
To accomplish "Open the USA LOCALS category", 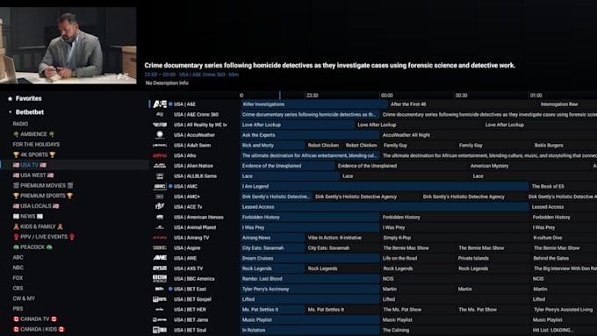I will [36, 206].
